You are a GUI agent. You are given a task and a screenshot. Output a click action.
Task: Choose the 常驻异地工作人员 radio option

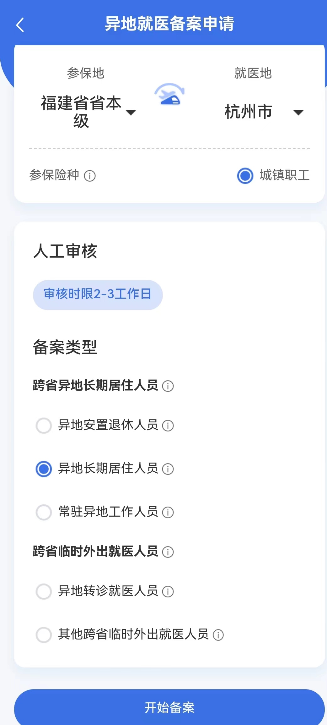tap(44, 512)
